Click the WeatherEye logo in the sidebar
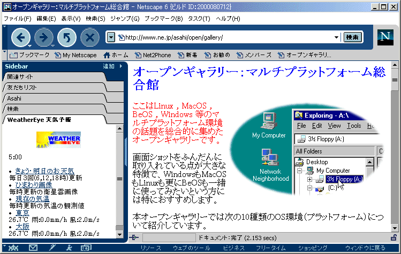 (x=58, y=140)
